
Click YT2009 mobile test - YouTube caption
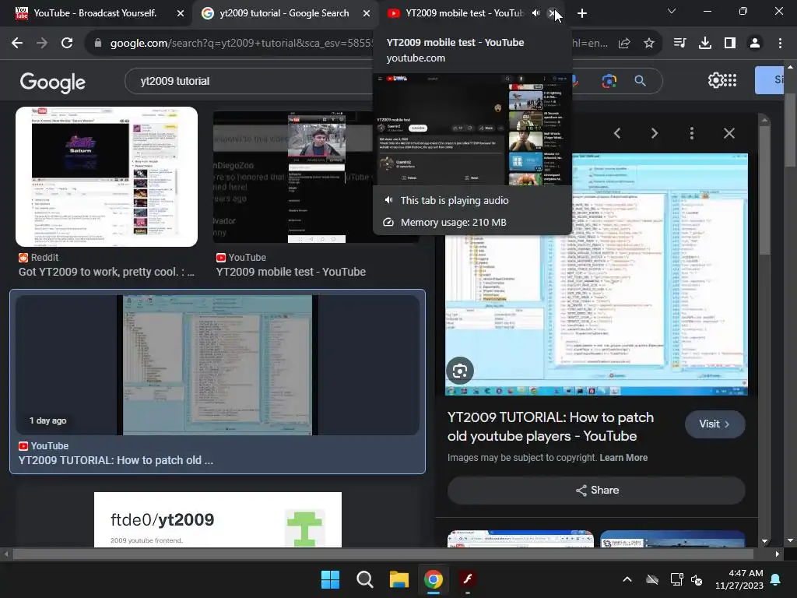pos(291,272)
